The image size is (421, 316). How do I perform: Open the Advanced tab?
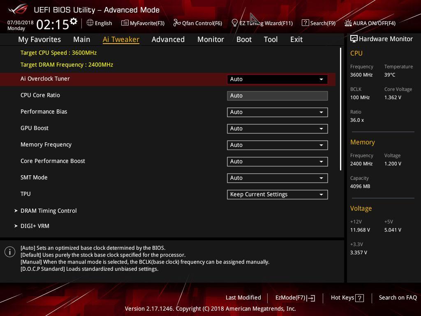168,39
